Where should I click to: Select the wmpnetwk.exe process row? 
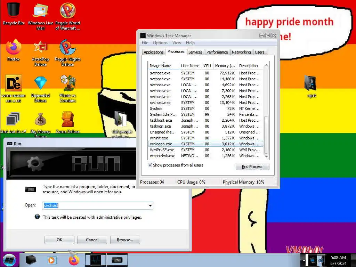(205, 156)
